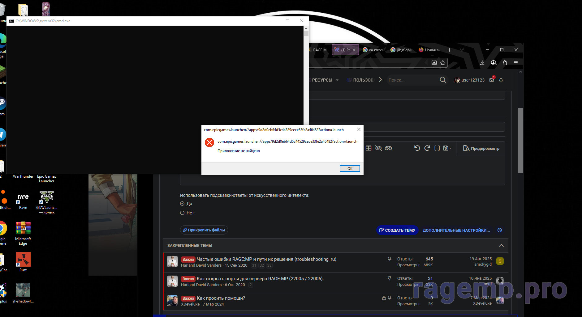Open the forum notifications bell
This screenshot has width=582, height=317.
click(501, 80)
